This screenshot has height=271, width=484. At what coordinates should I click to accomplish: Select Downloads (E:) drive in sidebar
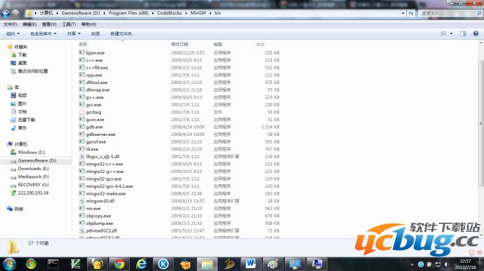[x=34, y=168]
